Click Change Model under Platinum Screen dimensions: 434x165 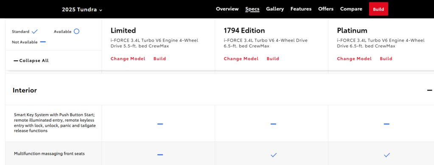(x=354, y=59)
